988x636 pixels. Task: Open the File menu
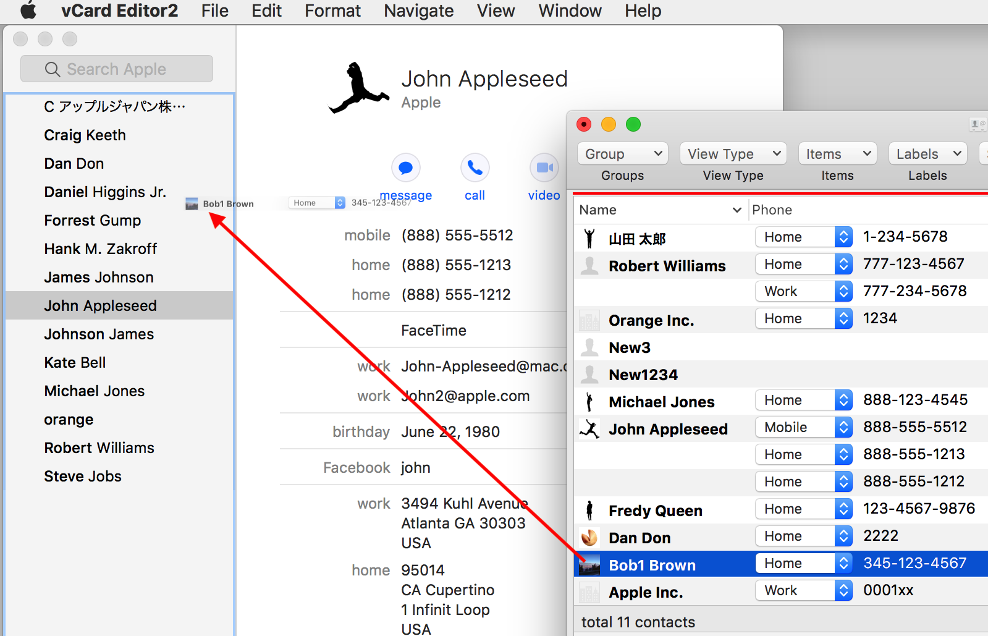[215, 11]
